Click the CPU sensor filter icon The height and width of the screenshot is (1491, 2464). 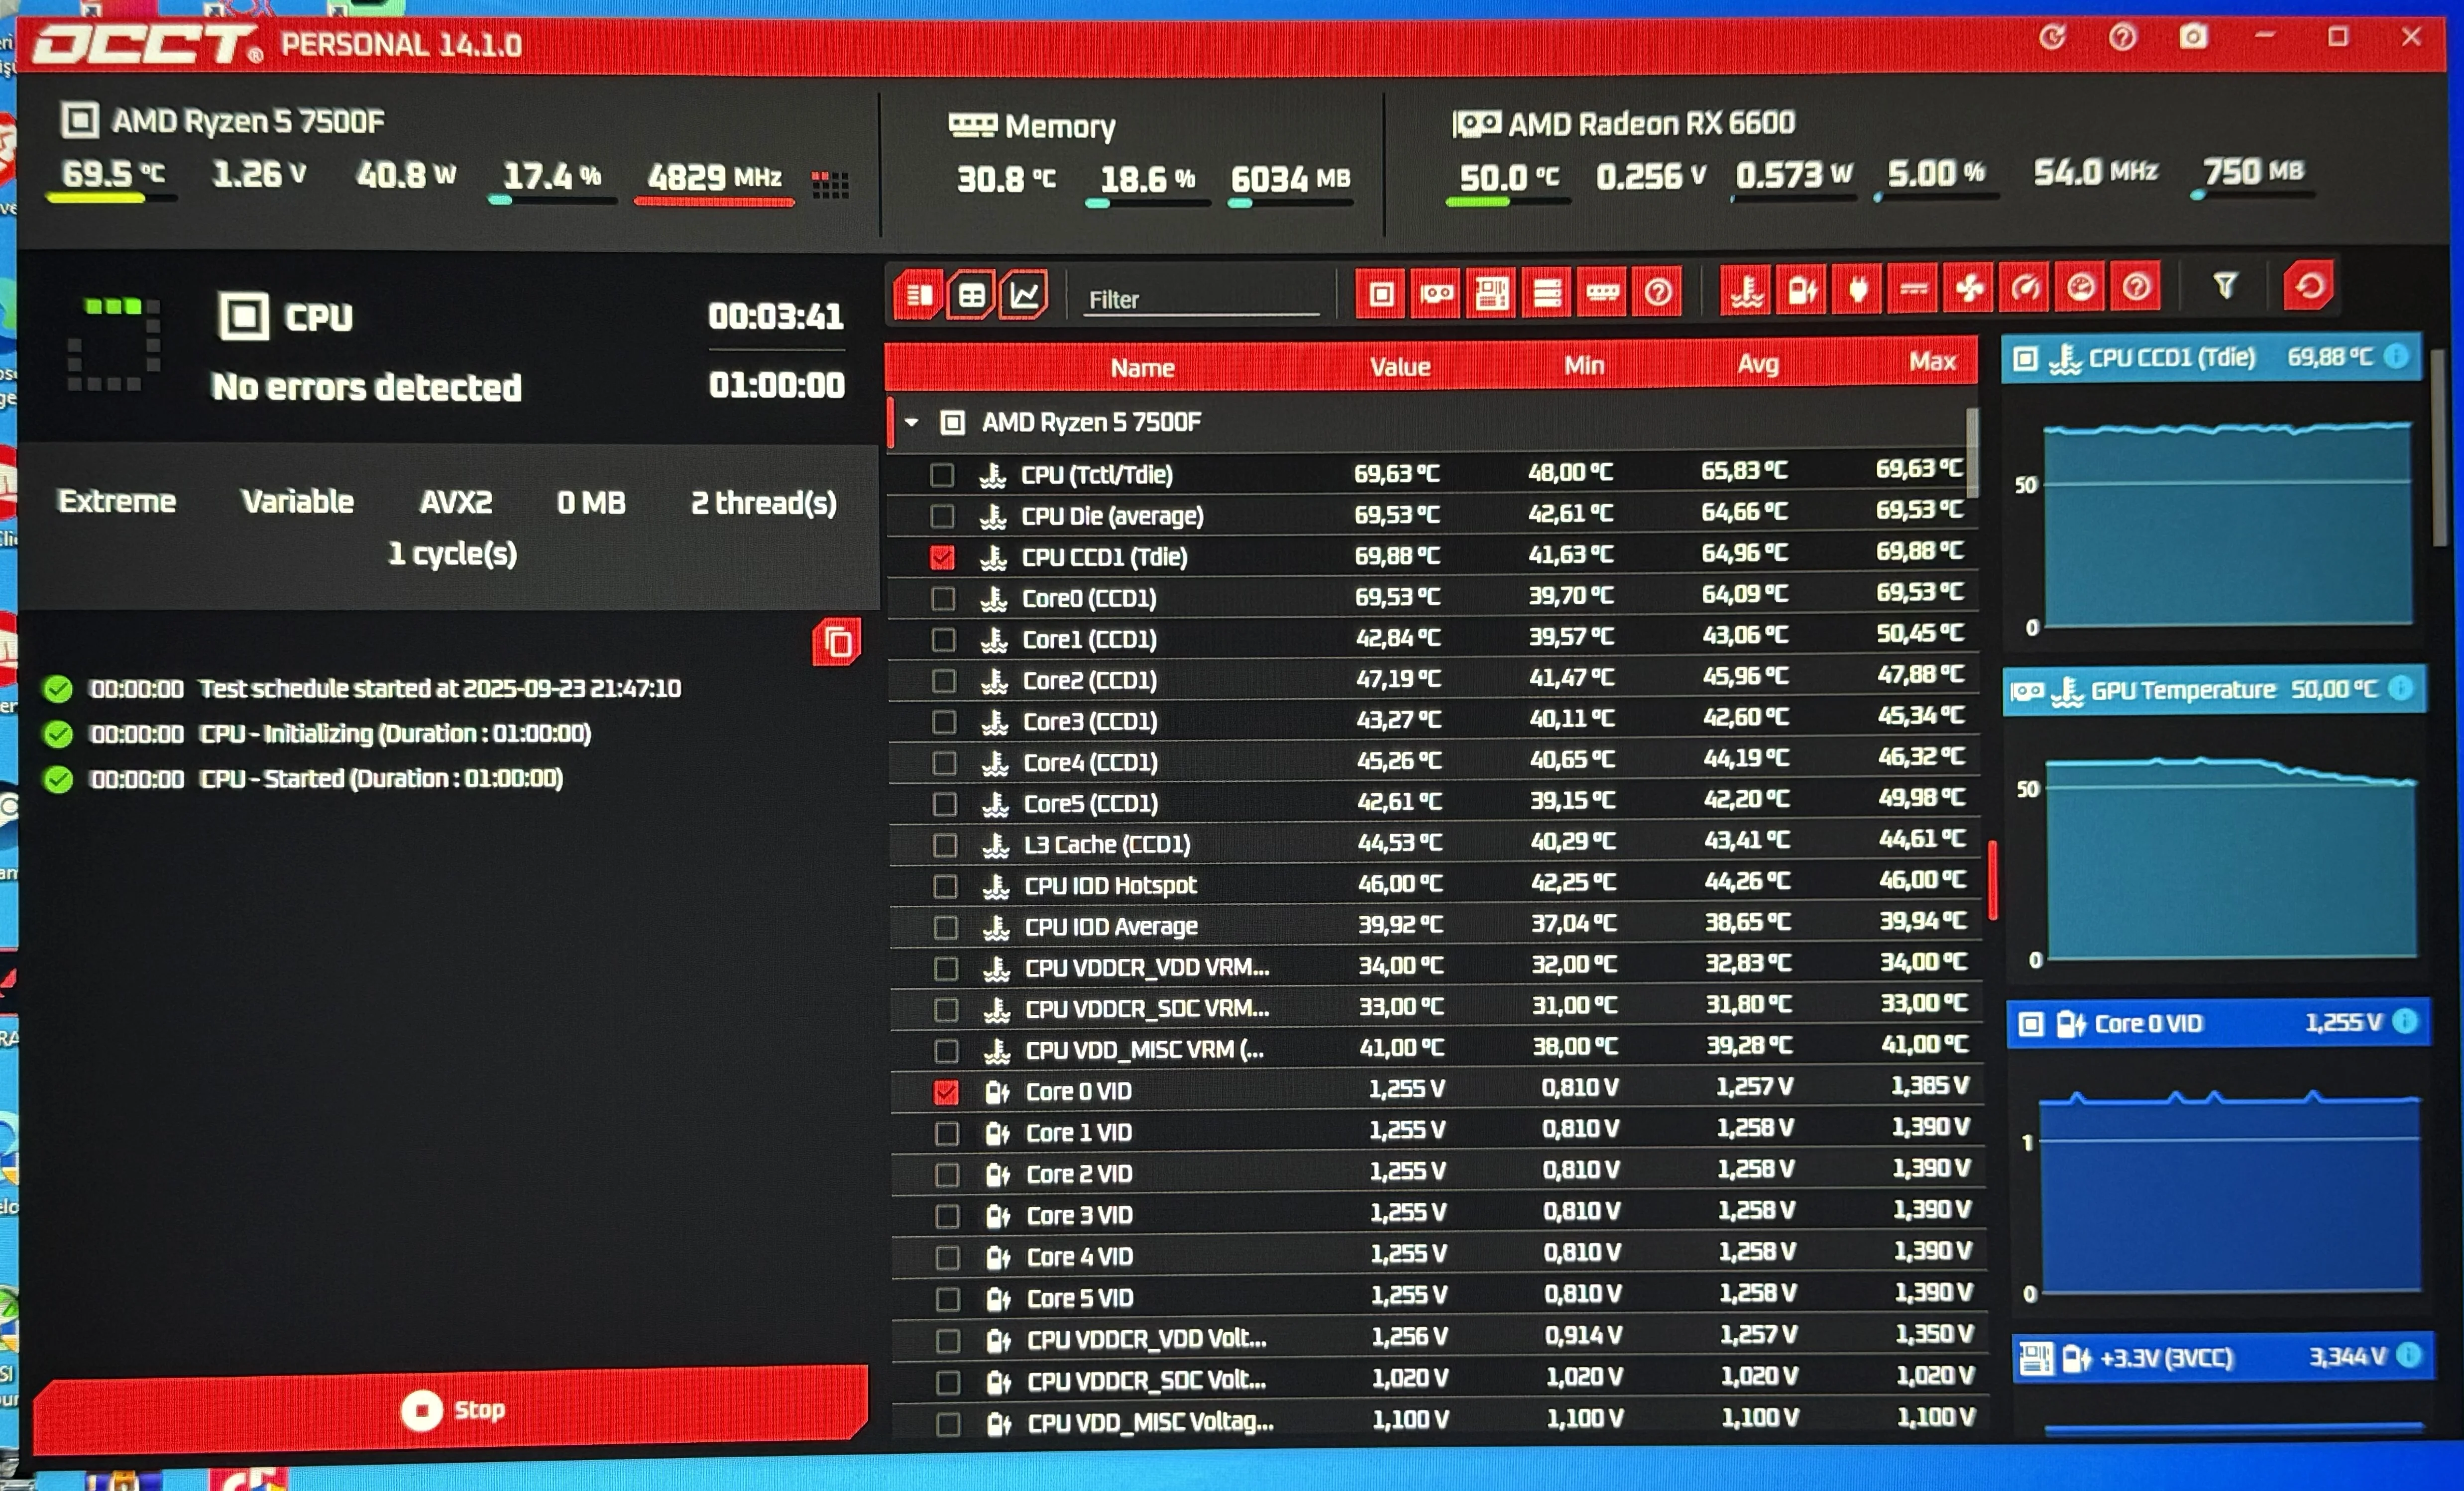[1381, 294]
